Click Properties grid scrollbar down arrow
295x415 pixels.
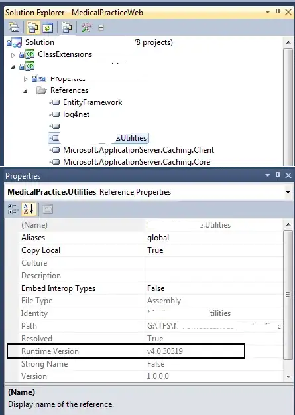288,377
